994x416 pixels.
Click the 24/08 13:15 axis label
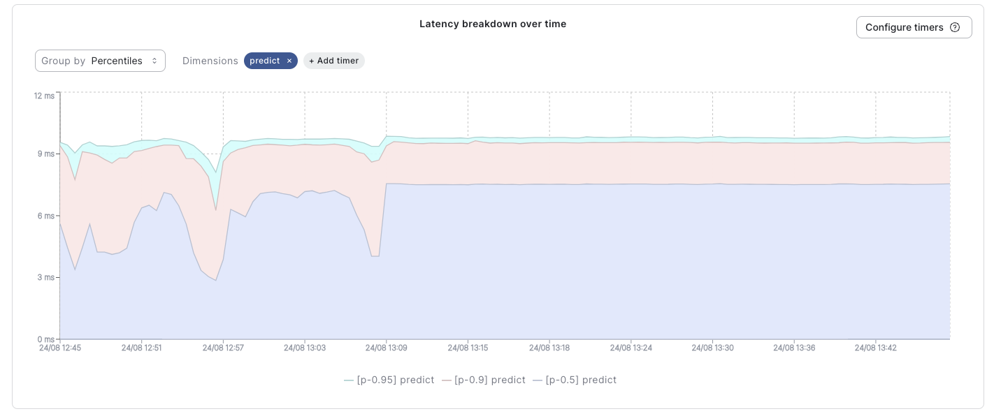click(468, 348)
